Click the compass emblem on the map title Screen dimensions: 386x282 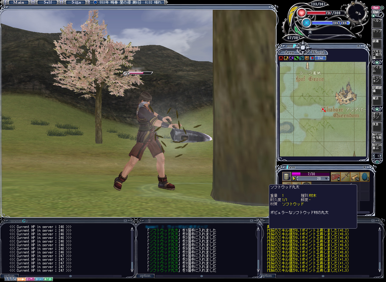pos(303,47)
